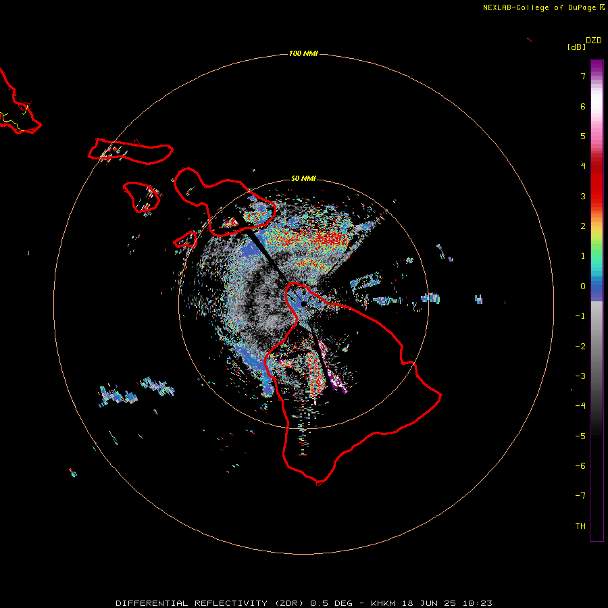Click the [dB] unit label
This screenshot has height=608, width=608.
click(576, 47)
